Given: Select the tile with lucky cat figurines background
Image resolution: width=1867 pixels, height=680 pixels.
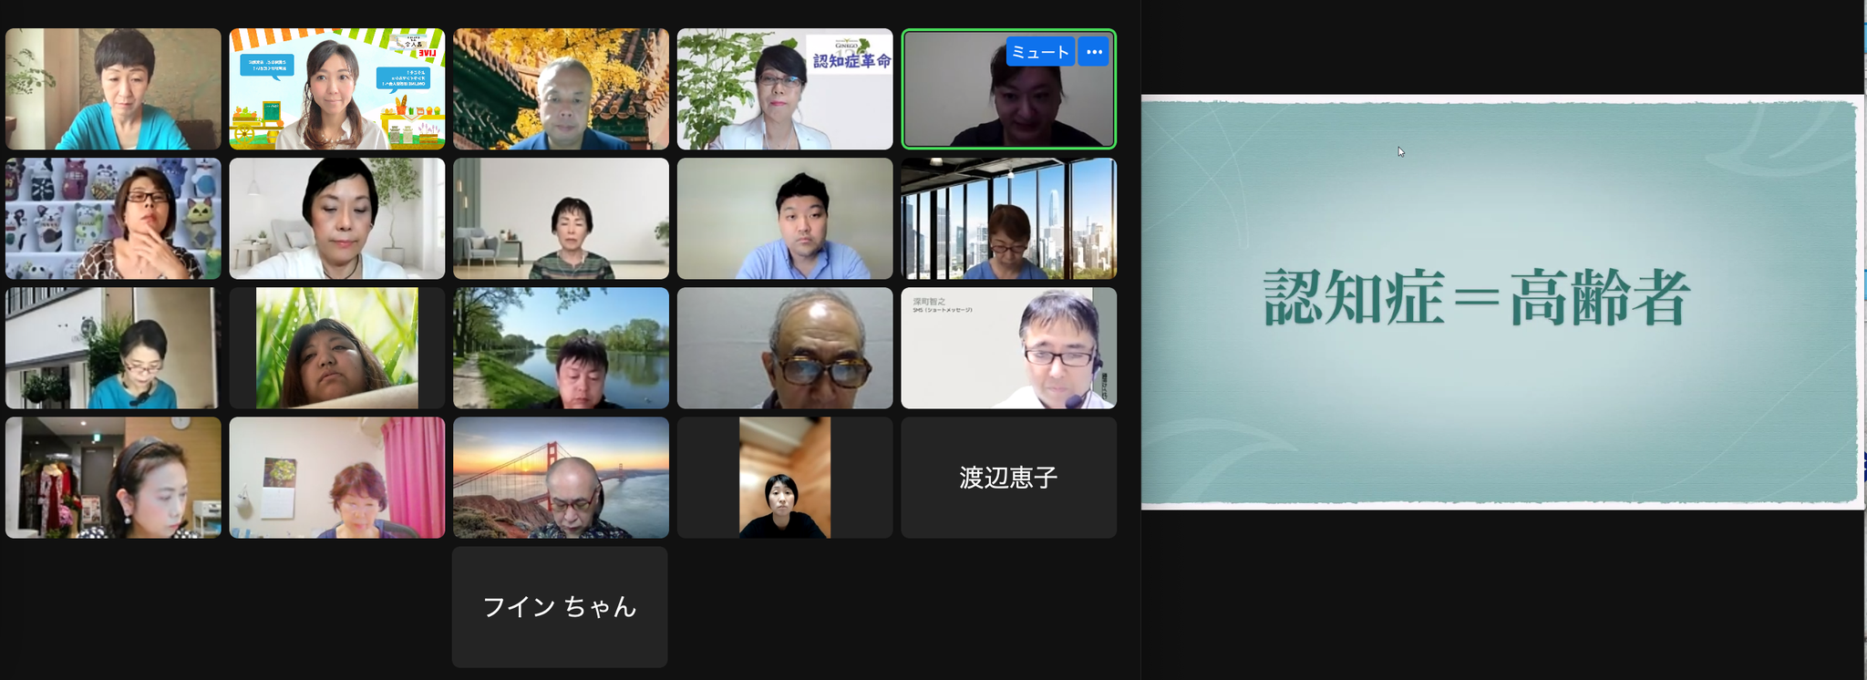Looking at the screenshot, I should [113, 219].
